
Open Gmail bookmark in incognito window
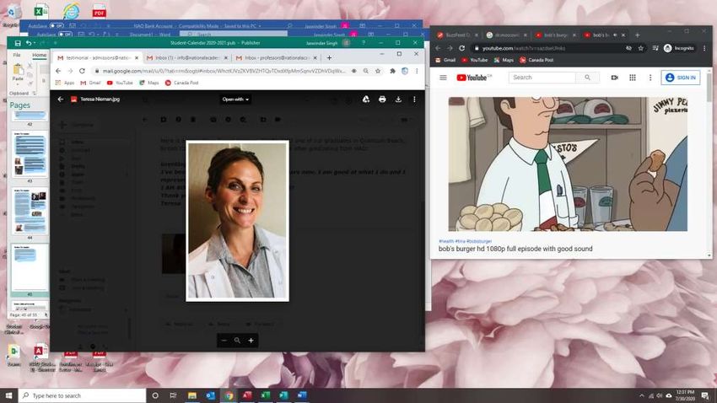pos(446,60)
